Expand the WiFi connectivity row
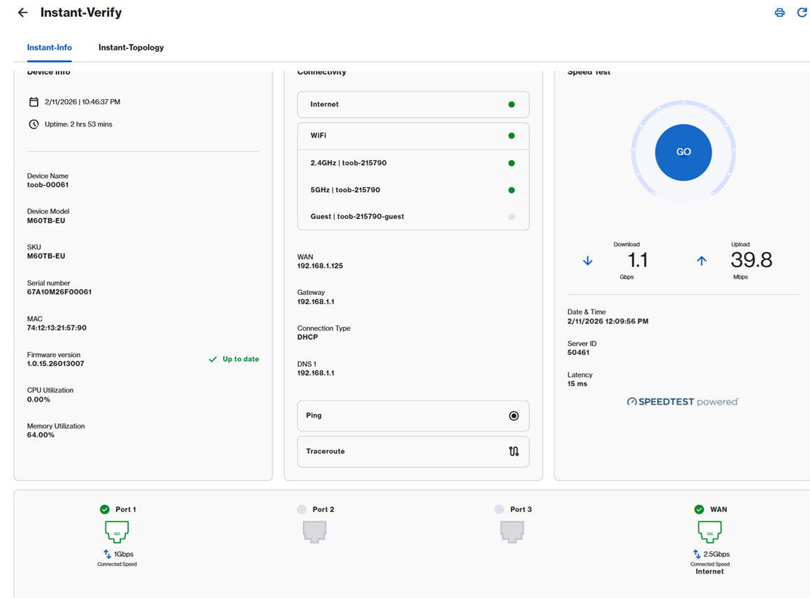Screen dimensions: 810x598 412,135
